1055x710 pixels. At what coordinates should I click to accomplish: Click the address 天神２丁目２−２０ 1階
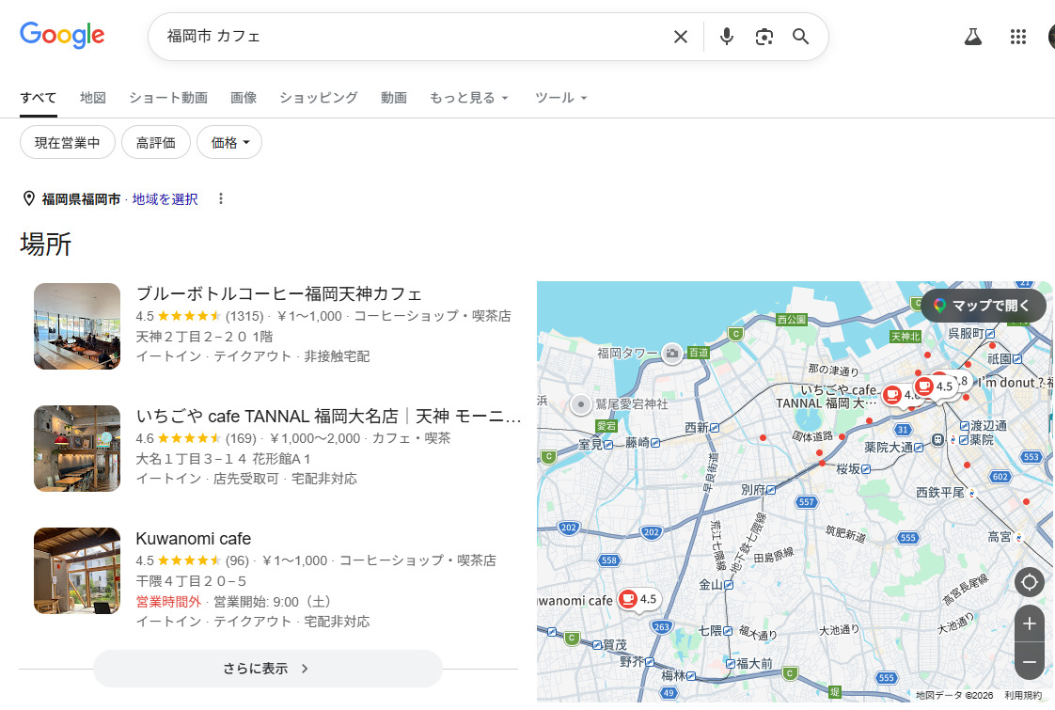click(x=205, y=337)
